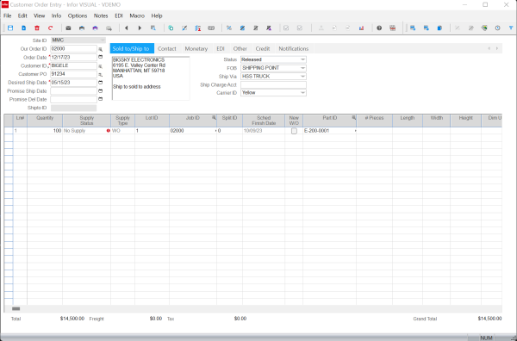The width and height of the screenshot is (517, 341).
Task: Switch to the Credit tab
Action: [x=263, y=48]
